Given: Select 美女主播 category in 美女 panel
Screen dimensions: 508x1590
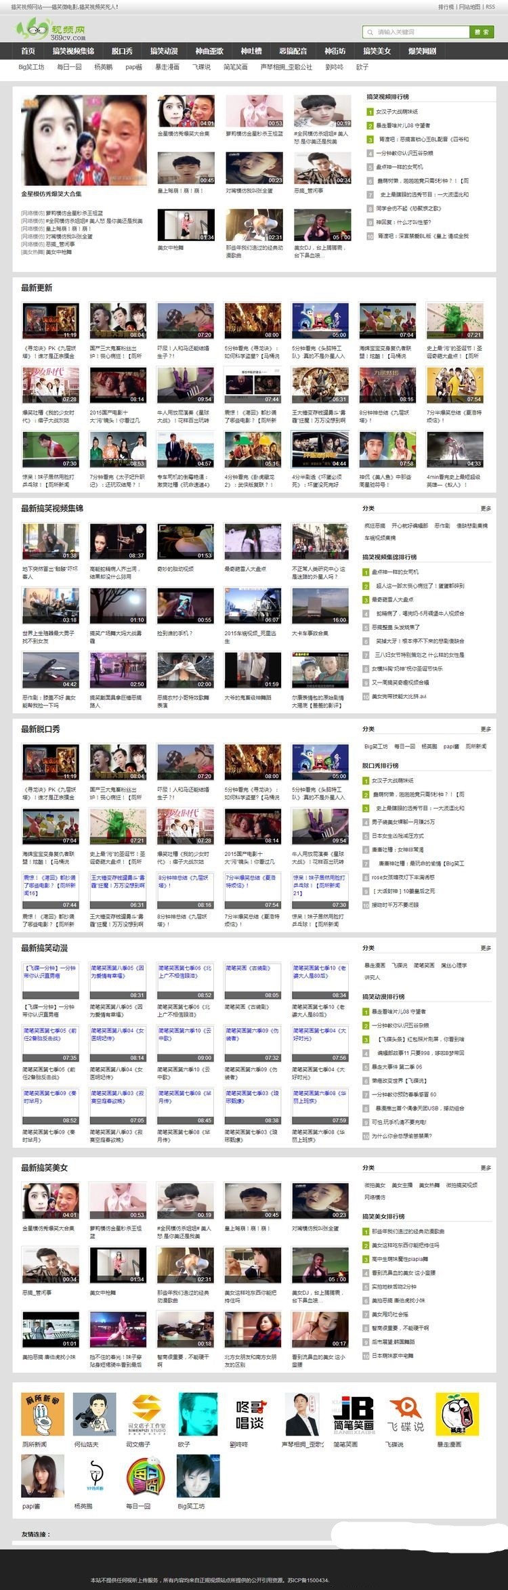Looking at the screenshot, I should click(x=402, y=1185).
